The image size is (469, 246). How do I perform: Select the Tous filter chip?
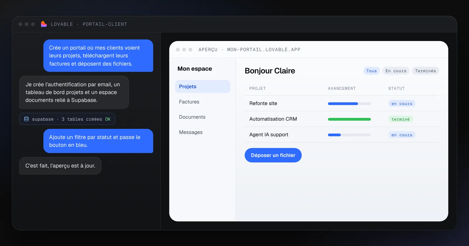click(371, 71)
